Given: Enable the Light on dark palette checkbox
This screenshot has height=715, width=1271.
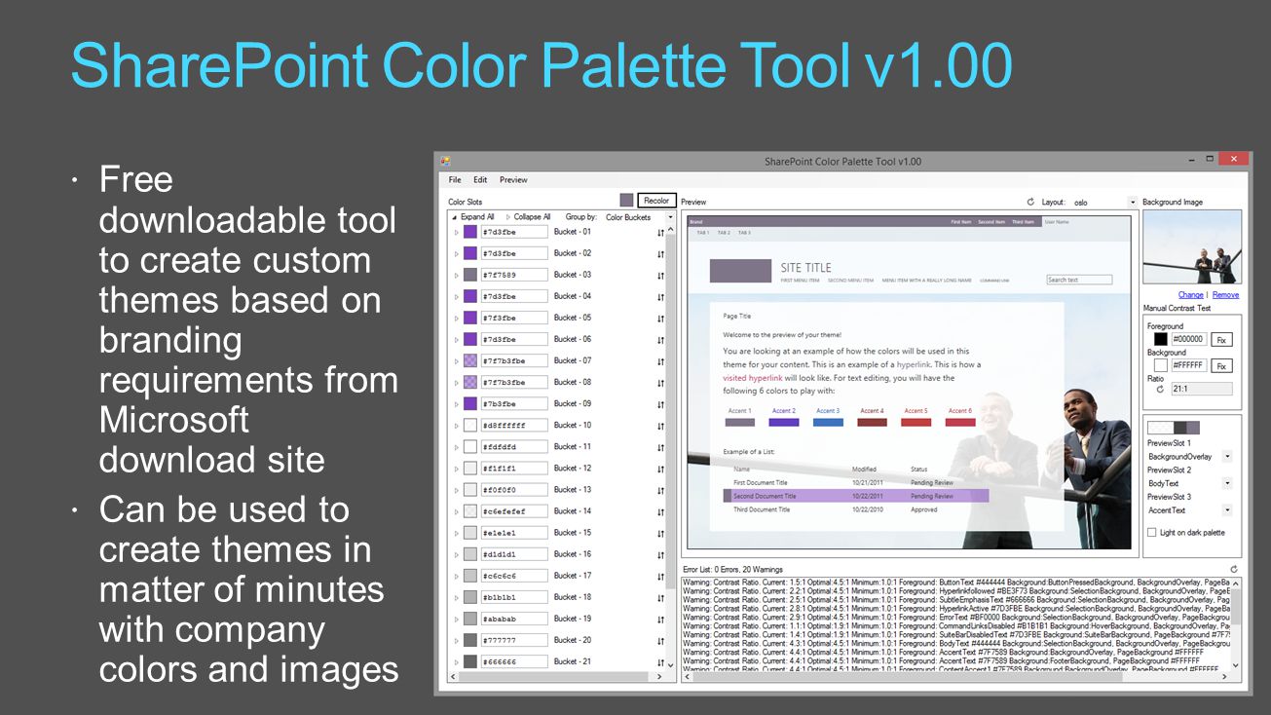Looking at the screenshot, I should pos(1152,533).
